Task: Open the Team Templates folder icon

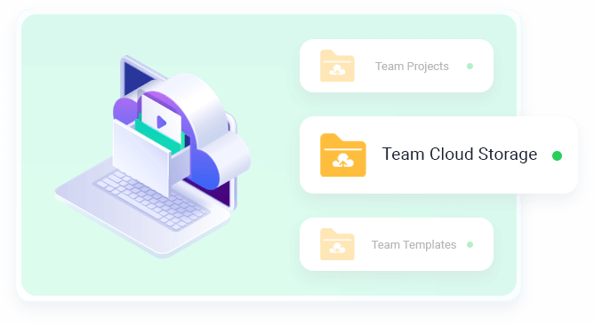Action: pyautogui.click(x=337, y=244)
